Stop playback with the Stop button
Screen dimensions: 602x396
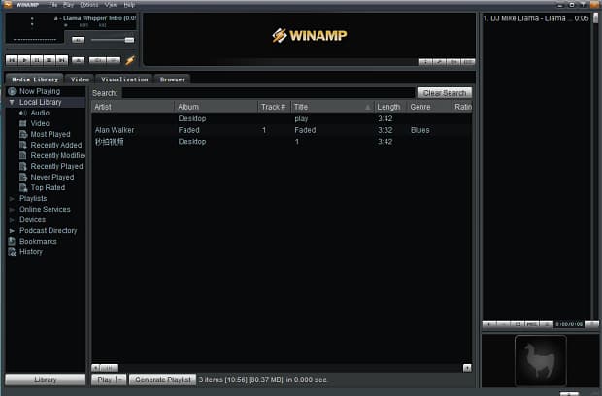coord(49,60)
